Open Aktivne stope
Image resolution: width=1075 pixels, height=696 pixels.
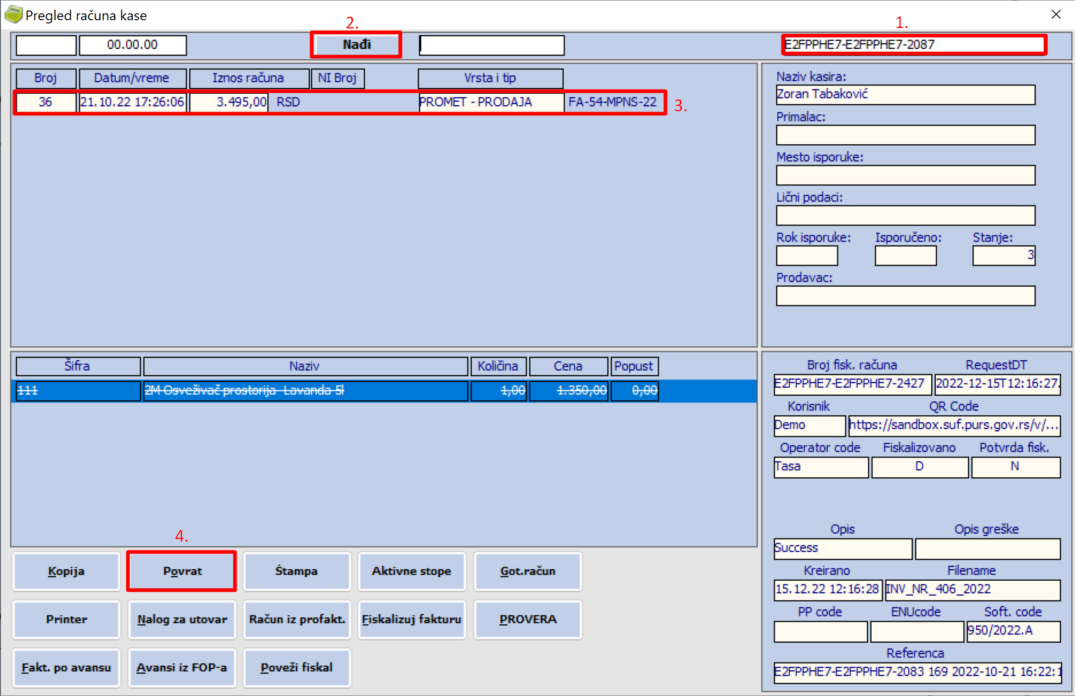coord(412,571)
